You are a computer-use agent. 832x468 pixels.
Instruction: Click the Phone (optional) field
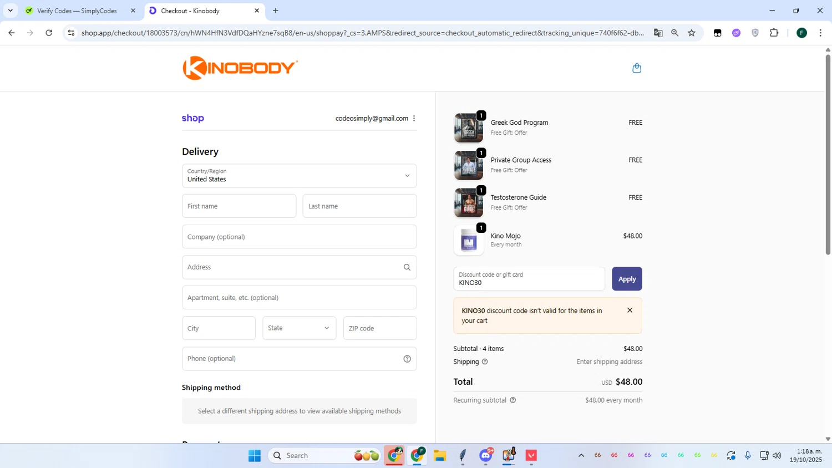300,359
